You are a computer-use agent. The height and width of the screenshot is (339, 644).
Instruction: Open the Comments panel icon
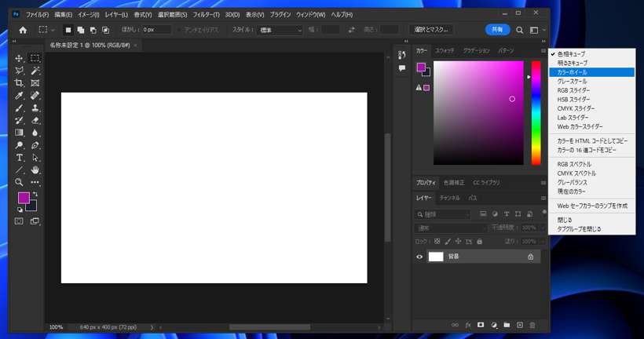point(402,68)
